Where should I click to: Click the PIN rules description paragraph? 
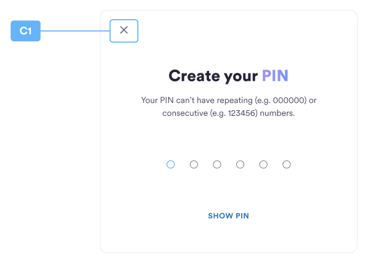[228, 107]
